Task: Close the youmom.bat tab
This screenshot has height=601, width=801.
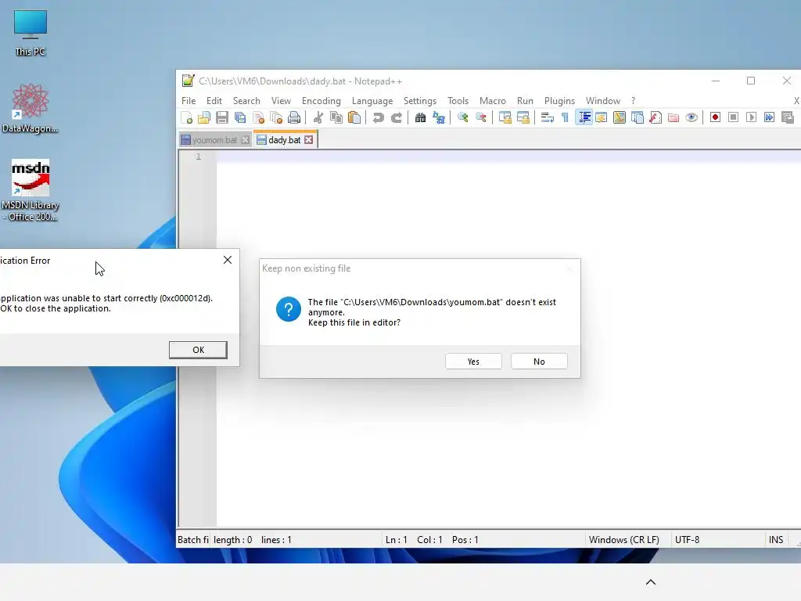Action: tap(246, 140)
